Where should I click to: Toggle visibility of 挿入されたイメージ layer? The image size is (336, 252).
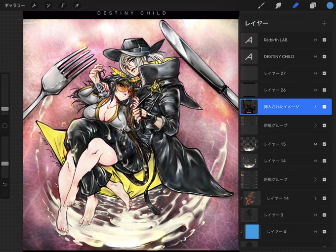coord(325,107)
